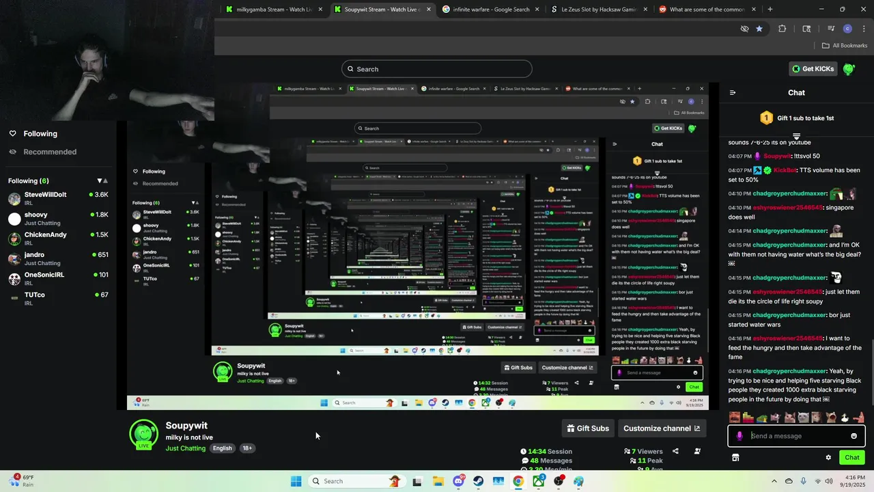Toggle the Following list sort arrows
874x492 pixels.
tap(102, 181)
